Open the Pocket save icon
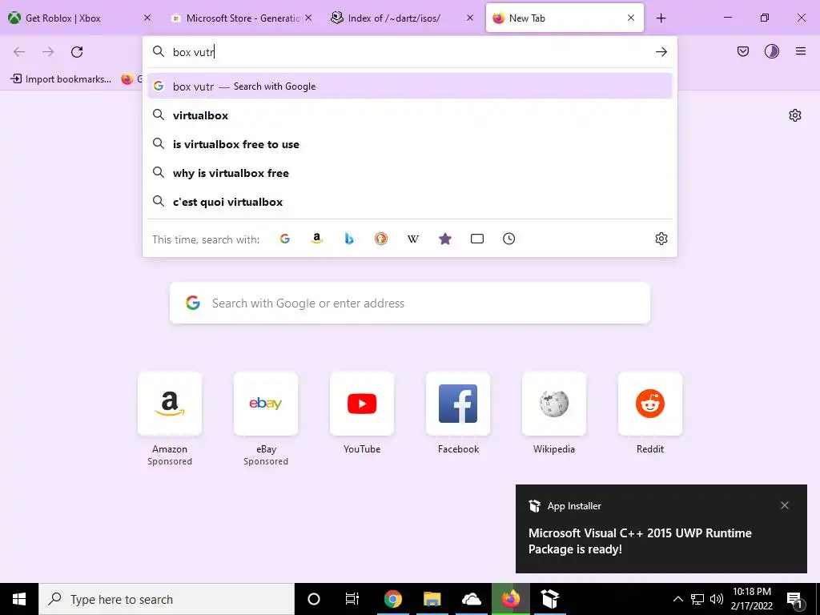The image size is (820, 615). pyautogui.click(x=742, y=51)
